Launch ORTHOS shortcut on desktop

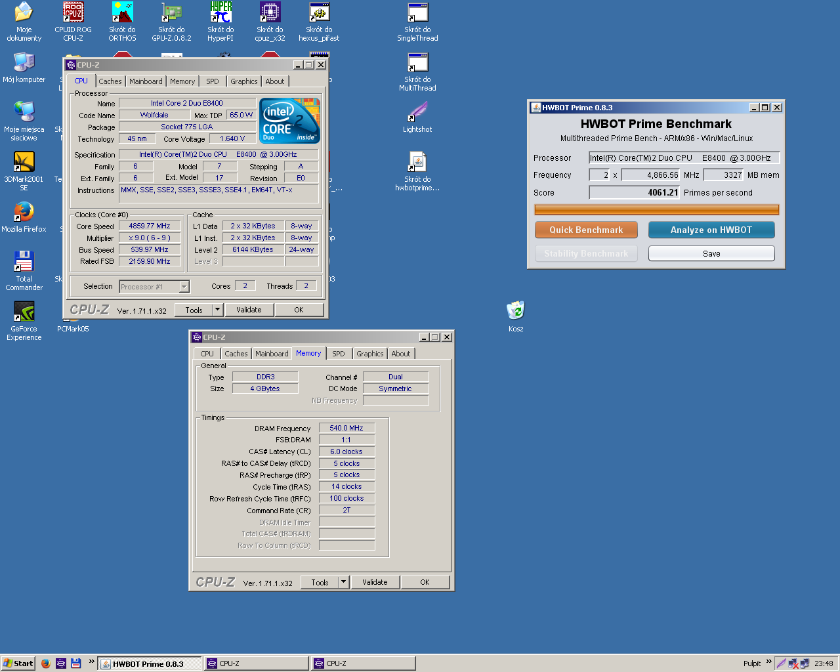[122, 22]
